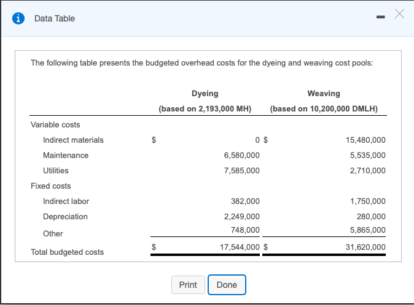Click the Variable costs row label
The width and height of the screenshot is (414, 305).
coord(55,124)
